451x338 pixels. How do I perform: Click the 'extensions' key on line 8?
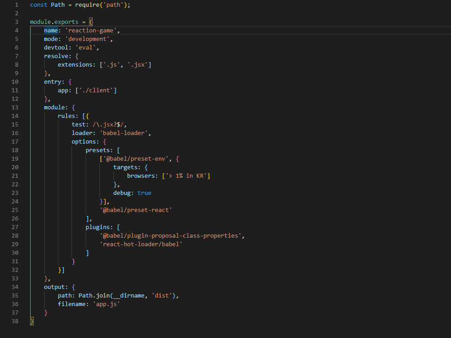click(75, 65)
